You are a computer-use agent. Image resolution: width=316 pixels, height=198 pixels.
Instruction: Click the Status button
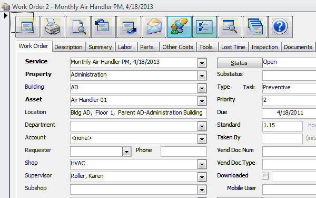[240, 63]
